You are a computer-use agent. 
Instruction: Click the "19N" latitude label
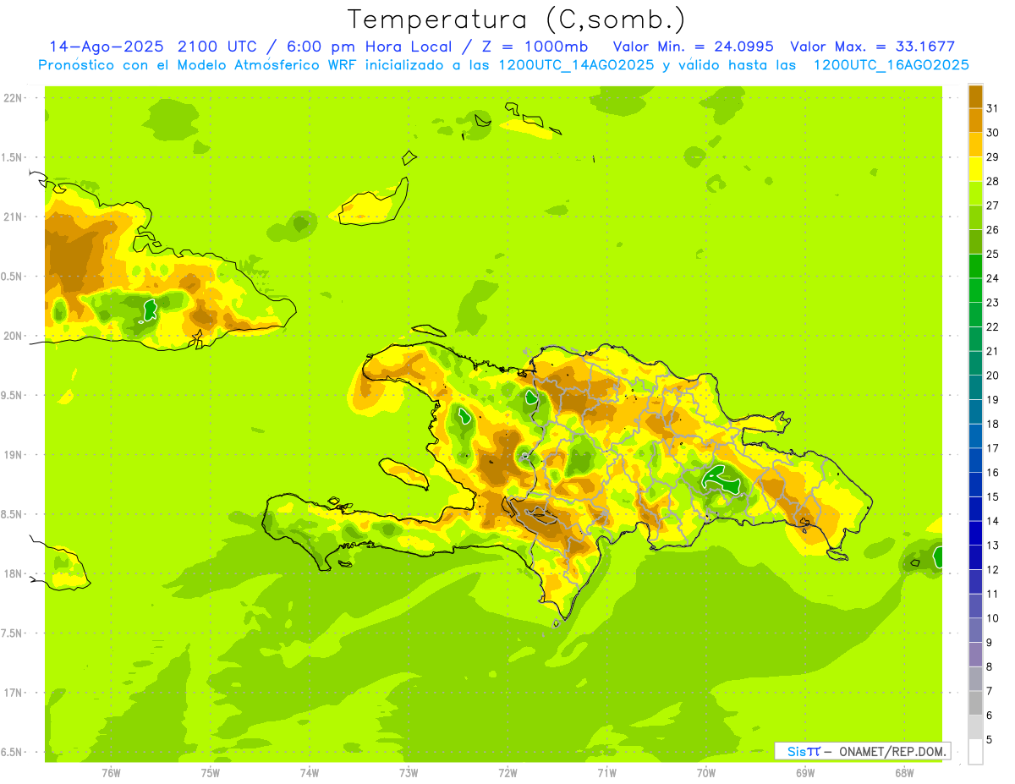coord(14,455)
